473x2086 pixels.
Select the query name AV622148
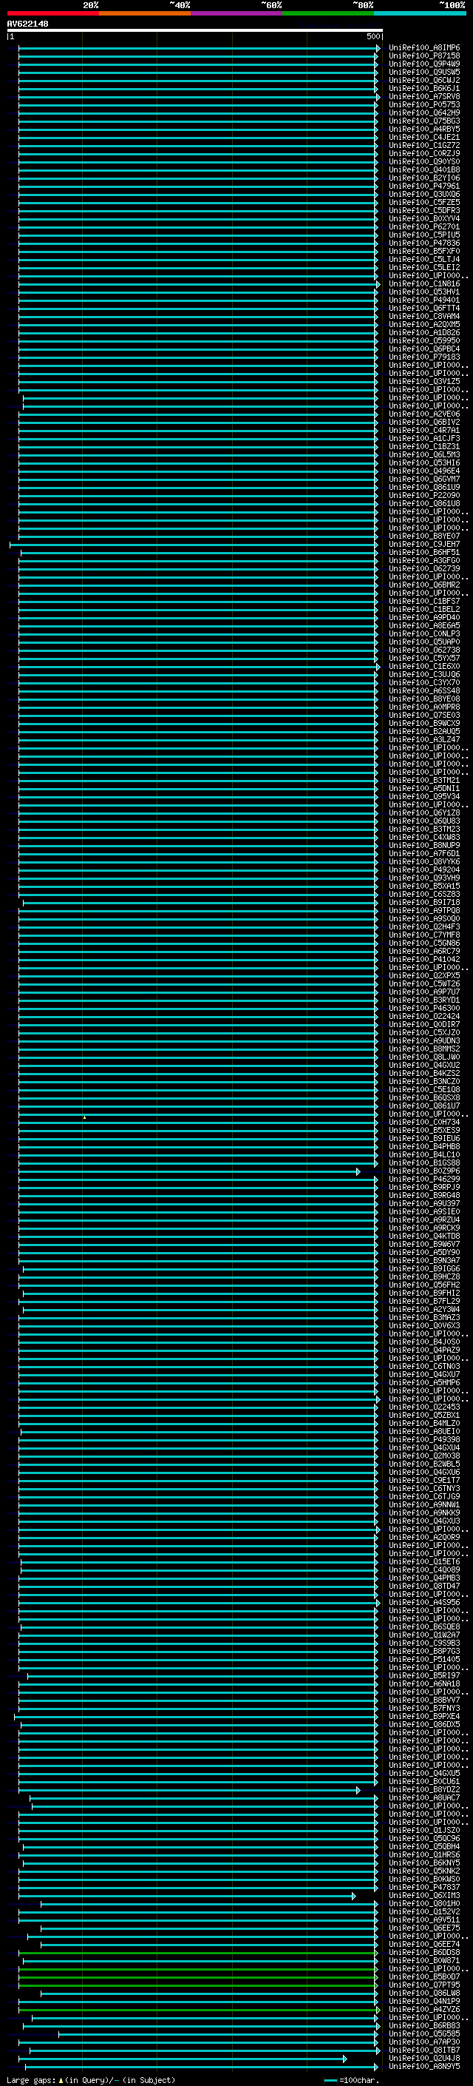coord(27,24)
